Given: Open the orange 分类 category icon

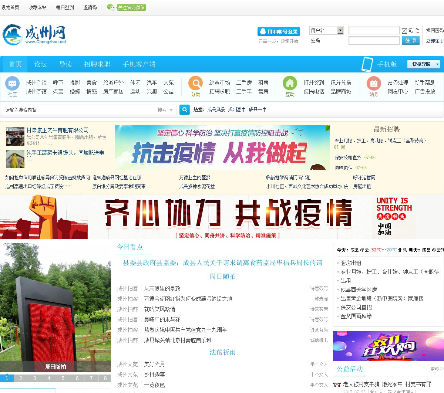Looking at the screenshot, I should tap(195, 84).
